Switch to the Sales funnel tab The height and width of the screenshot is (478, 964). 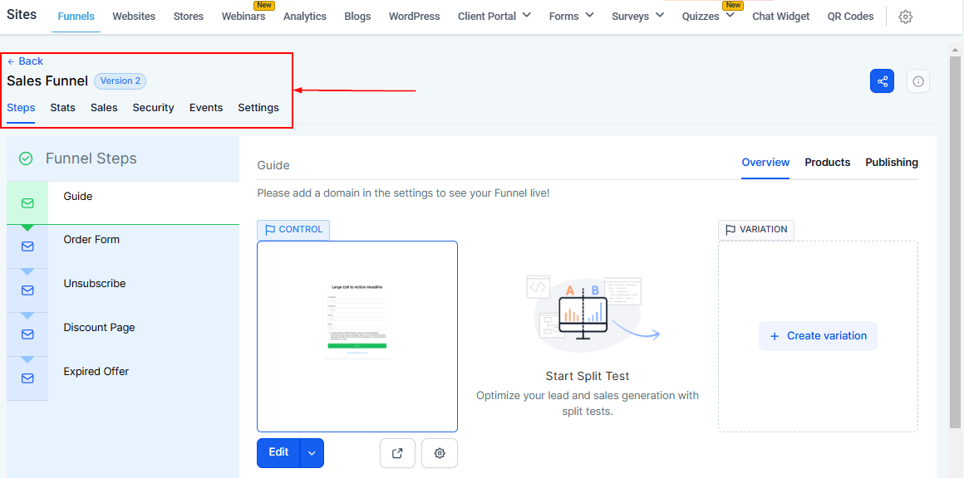pos(104,108)
